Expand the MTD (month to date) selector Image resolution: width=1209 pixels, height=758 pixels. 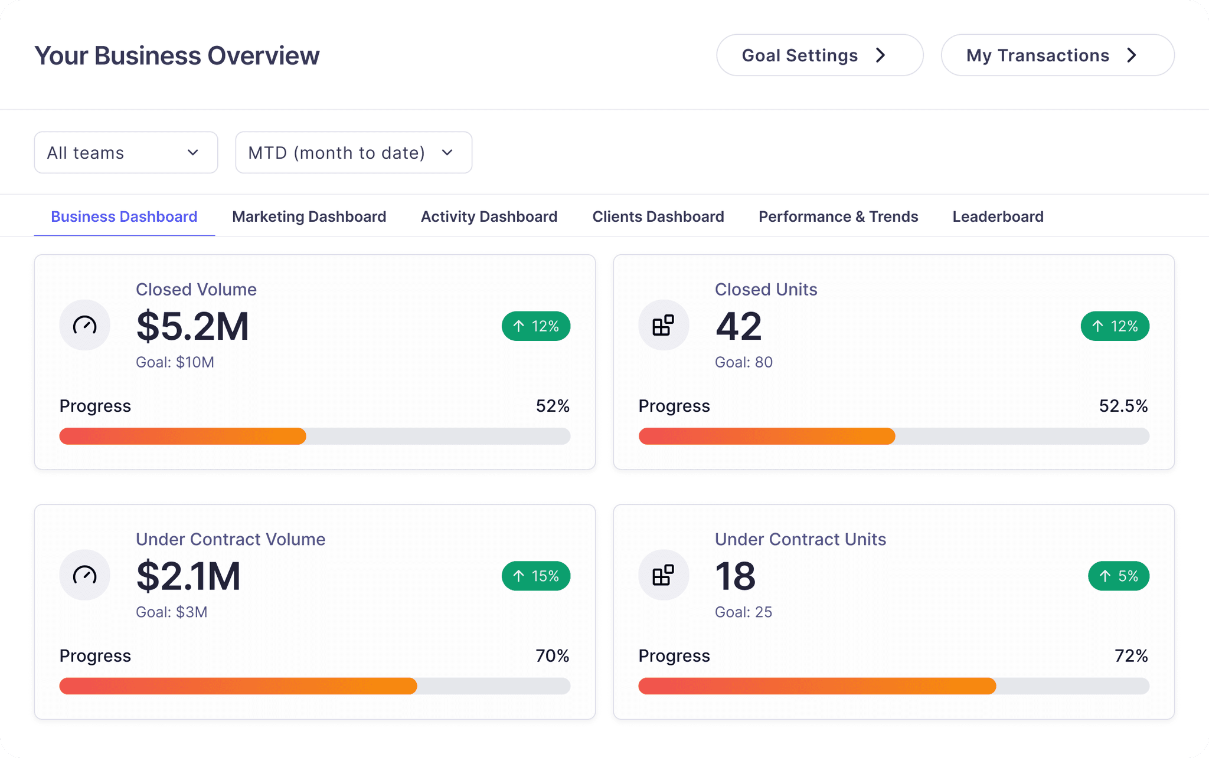[x=353, y=153]
